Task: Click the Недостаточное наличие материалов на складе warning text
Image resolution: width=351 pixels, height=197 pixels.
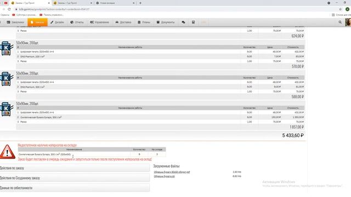Action: pyautogui.click(x=47, y=145)
